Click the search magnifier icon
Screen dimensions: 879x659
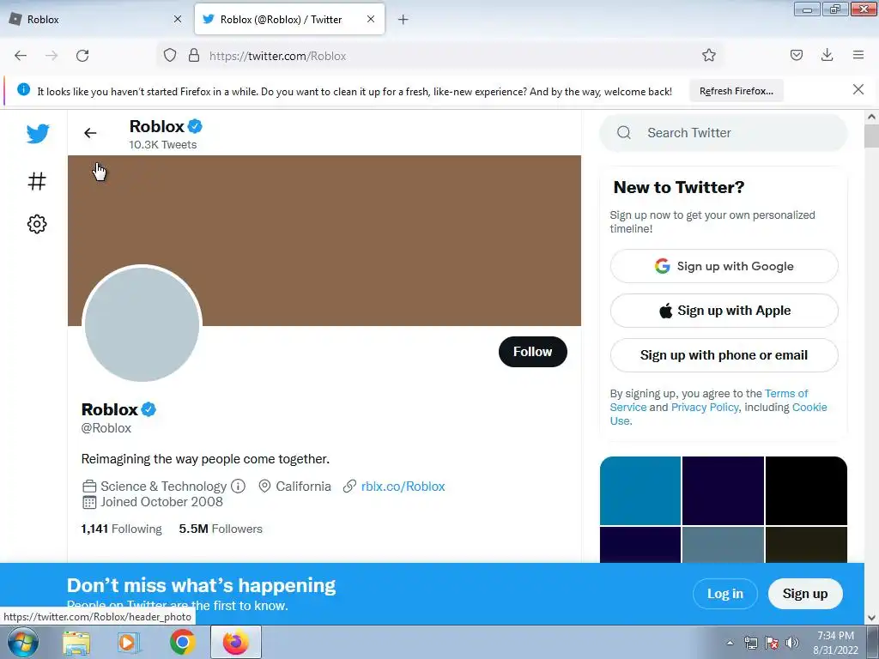click(x=624, y=133)
